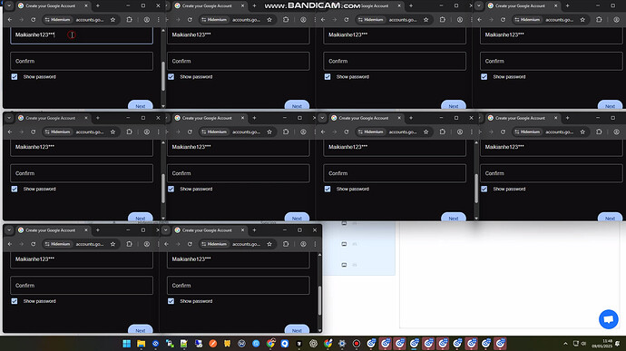Click Next in third window of middle row
The image size is (626, 351).
(x=453, y=218)
